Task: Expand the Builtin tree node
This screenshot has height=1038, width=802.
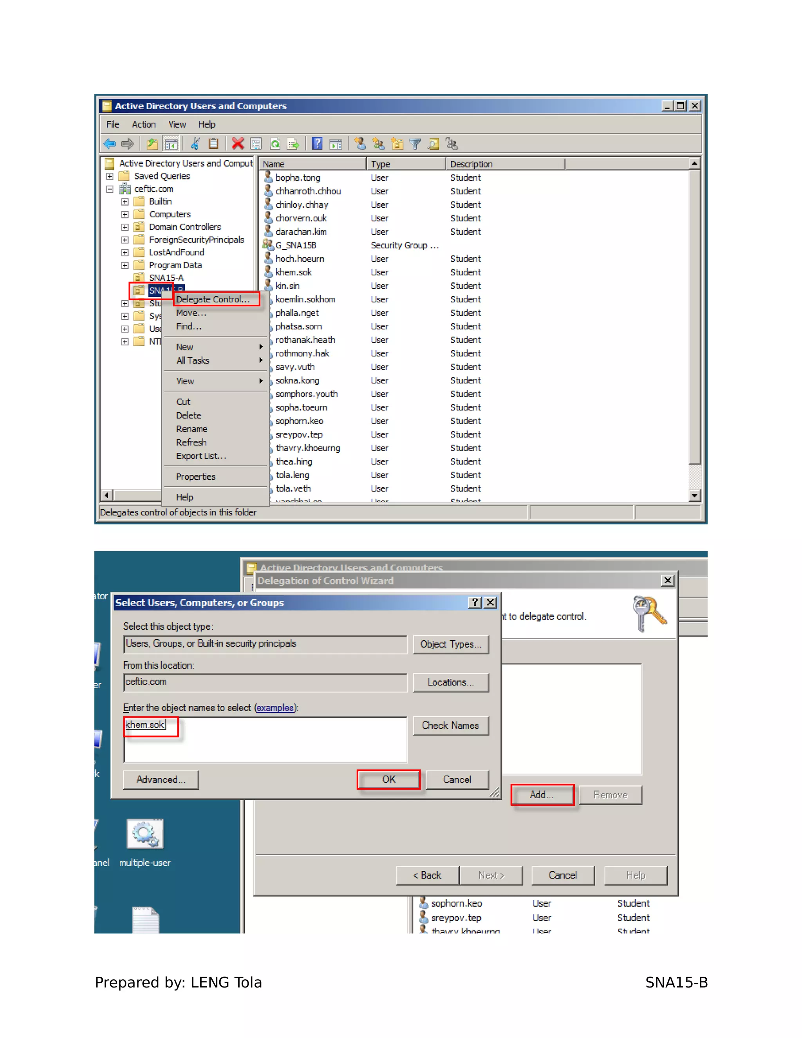Action: (x=125, y=201)
